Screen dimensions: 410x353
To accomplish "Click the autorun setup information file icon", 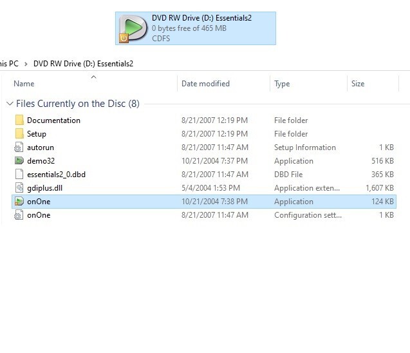I will (x=19, y=148).
